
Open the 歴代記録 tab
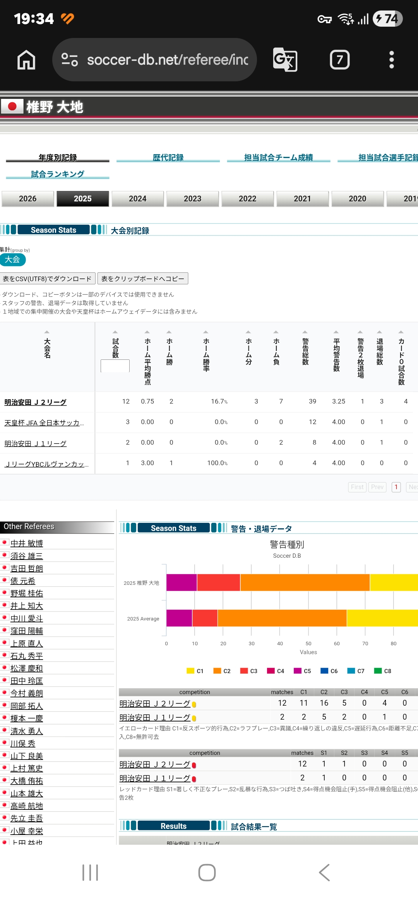(168, 158)
